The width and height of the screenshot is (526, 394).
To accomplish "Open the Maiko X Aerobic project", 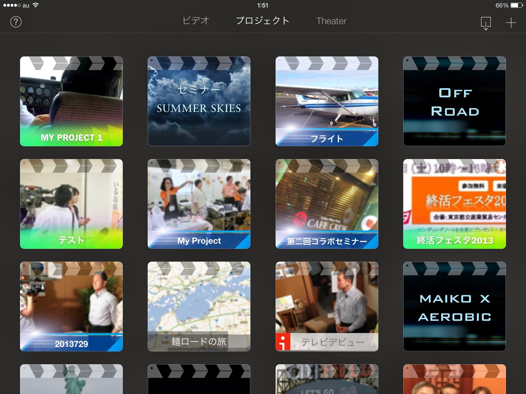I will point(455,306).
